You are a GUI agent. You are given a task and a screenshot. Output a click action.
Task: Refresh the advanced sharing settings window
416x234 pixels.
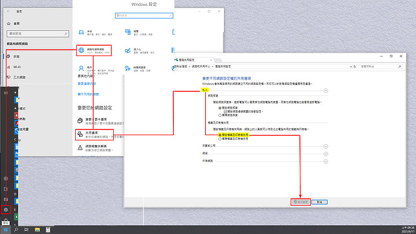tap(355, 66)
